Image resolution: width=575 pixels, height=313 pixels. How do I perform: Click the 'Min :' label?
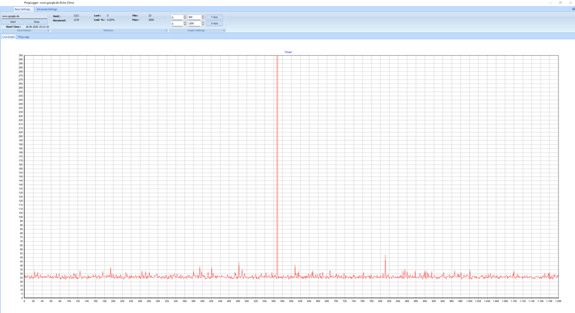135,16
